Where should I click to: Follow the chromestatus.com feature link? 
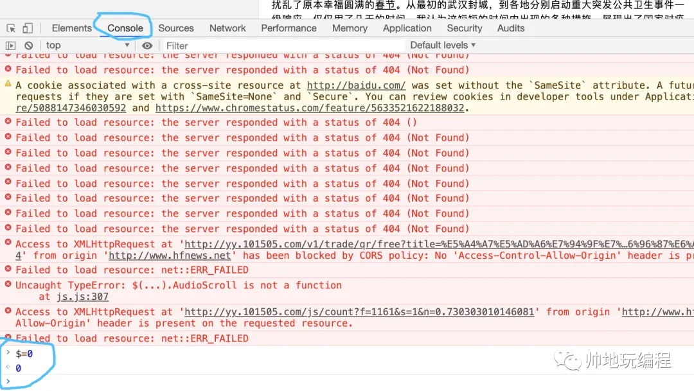click(x=310, y=108)
